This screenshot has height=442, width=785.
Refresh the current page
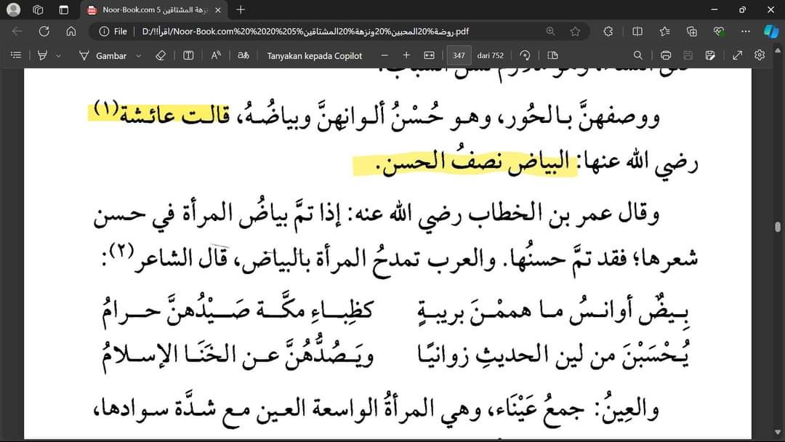pyautogui.click(x=44, y=31)
